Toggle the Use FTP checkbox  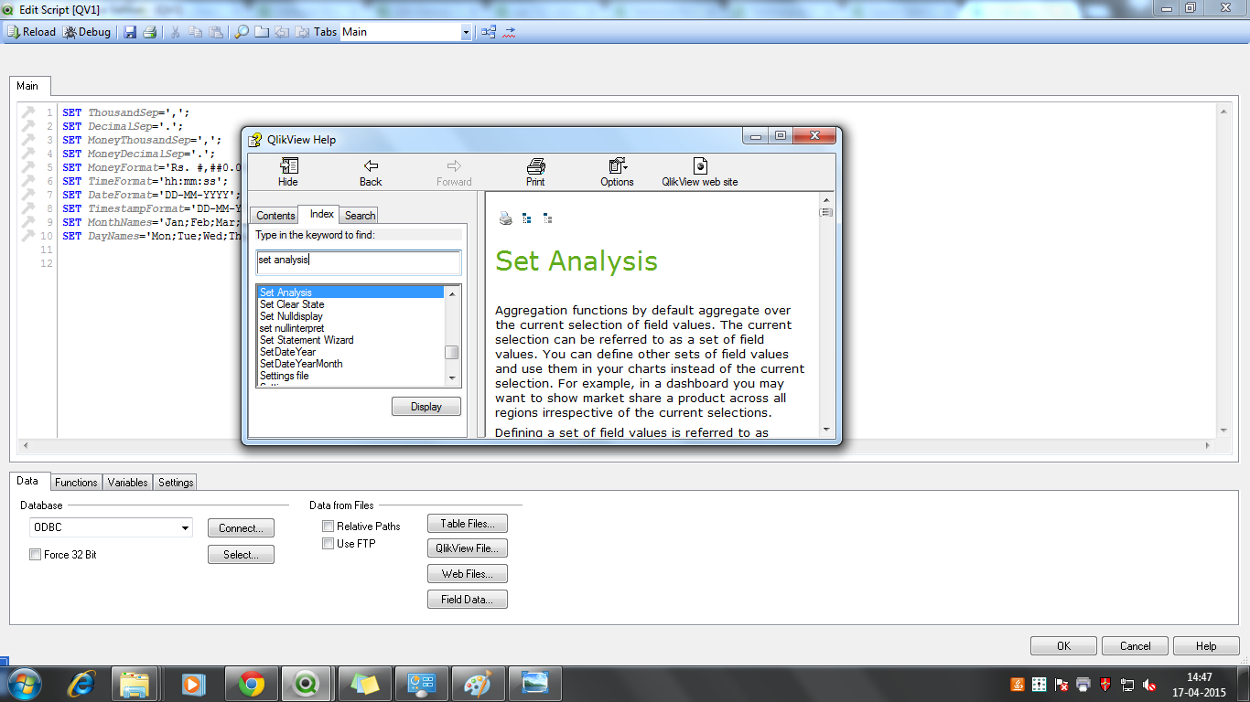(x=328, y=543)
